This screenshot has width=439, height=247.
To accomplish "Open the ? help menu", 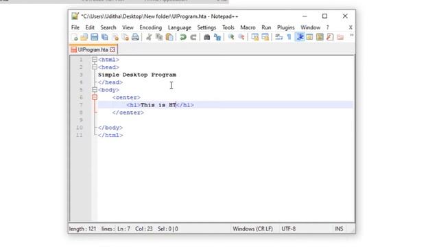I will pyautogui.click(x=328, y=27).
